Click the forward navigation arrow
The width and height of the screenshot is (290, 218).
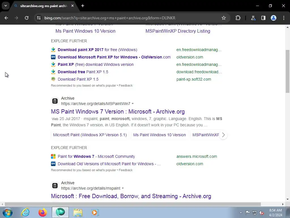[x=16, y=18]
